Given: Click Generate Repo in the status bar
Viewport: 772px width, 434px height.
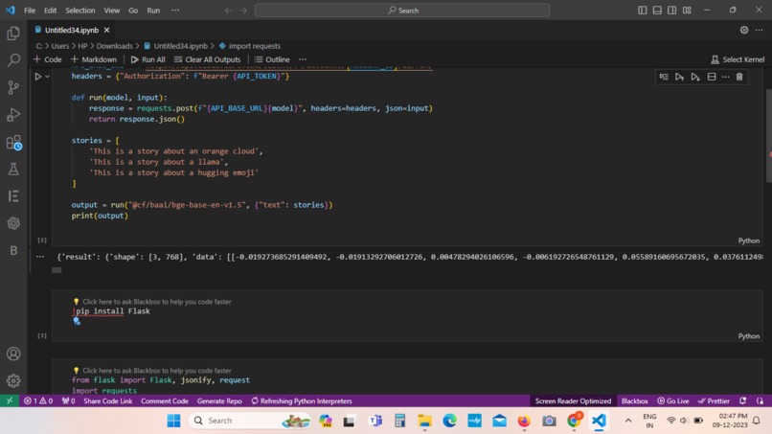Looking at the screenshot, I should 219,401.
